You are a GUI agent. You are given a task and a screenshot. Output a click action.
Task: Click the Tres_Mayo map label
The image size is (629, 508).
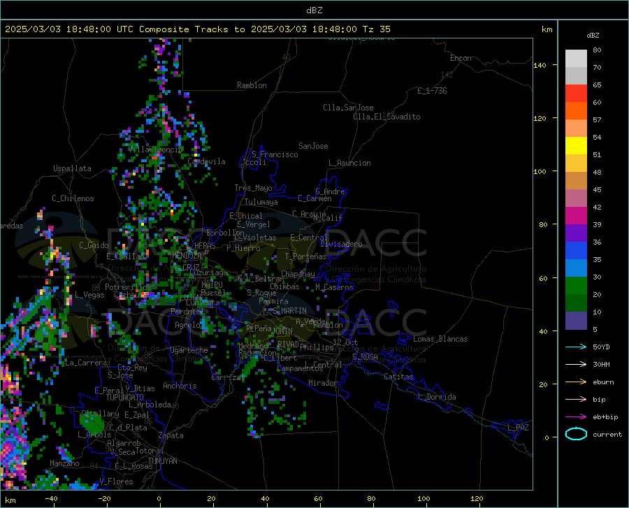click(253, 188)
